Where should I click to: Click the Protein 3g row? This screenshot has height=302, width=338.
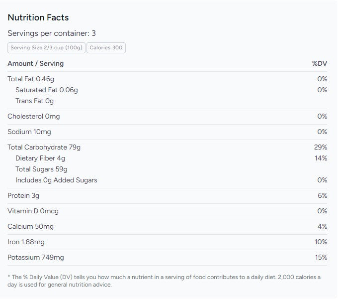tap(23, 195)
